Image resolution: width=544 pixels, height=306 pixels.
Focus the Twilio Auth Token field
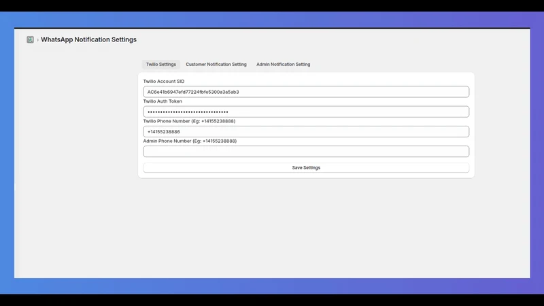pos(306,112)
